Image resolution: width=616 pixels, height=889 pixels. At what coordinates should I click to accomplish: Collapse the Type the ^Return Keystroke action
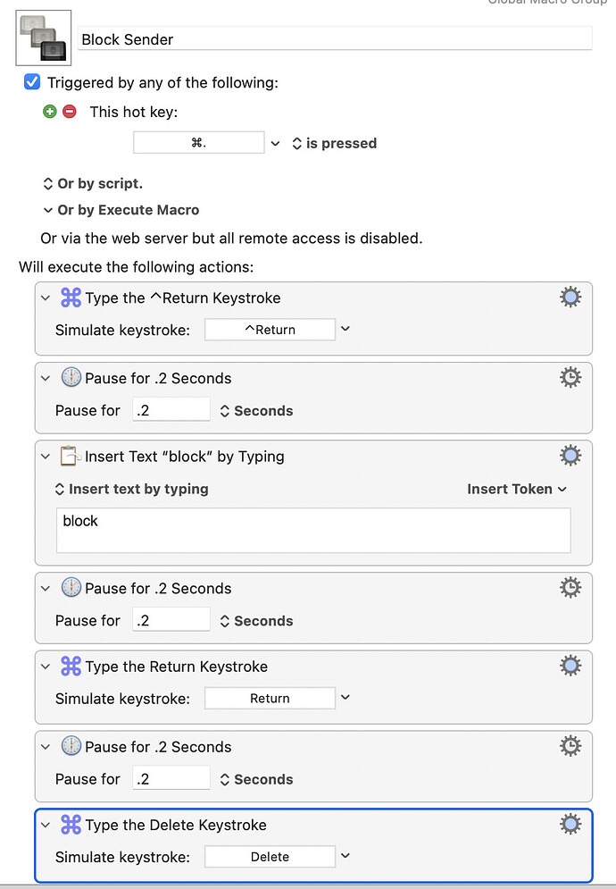46,298
